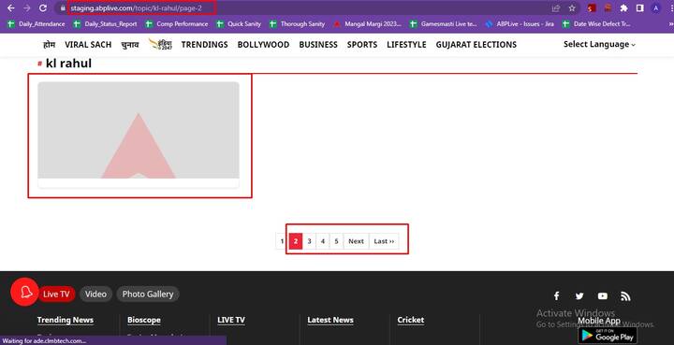This screenshot has width=674, height=345.
Task: Open BOLLYWOOD section
Action: (263, 45)
